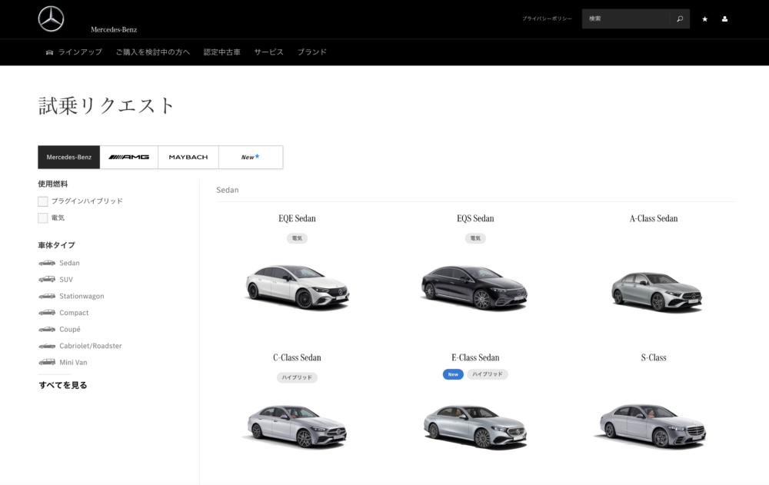Filter by SUV body type icon
This screenshot has width=769, height=485.
pos(47,280)
